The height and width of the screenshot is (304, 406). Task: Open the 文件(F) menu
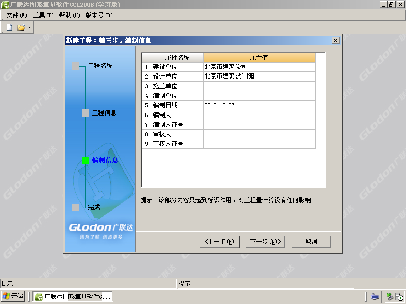(16, 15)
